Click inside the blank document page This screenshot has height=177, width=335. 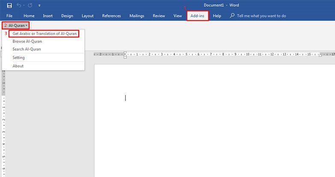[215, 121]
